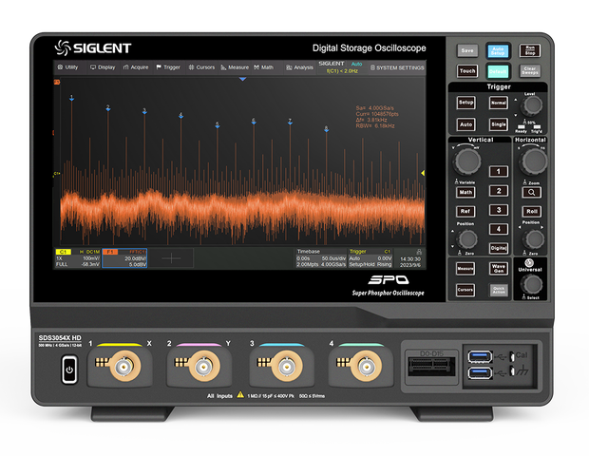Select FFT peak marker 8
This screenshot has width=589, height=456.
pyautogui.click(x=327, y=129)
